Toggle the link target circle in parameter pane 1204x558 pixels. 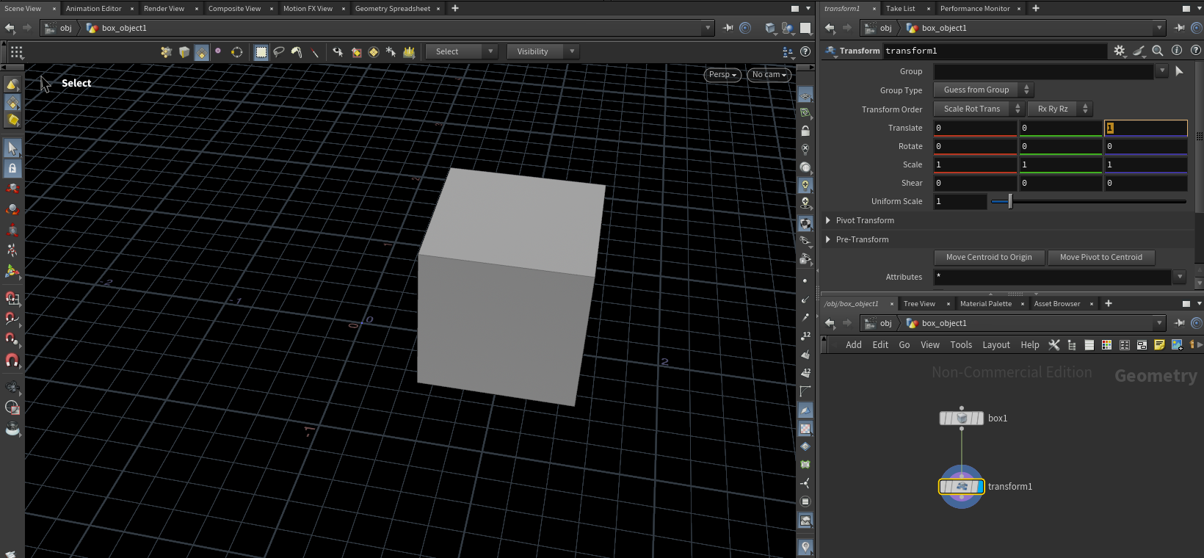1197,28
